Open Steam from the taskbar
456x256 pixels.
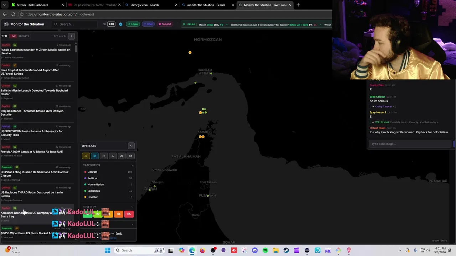click(286, 250)
